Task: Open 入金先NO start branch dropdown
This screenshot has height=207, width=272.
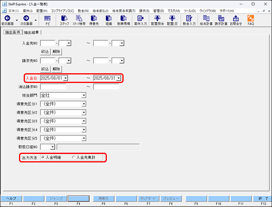Action: [69, 43]
